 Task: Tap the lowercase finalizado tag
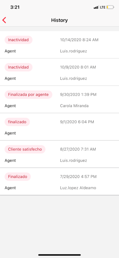coord(17,122)
